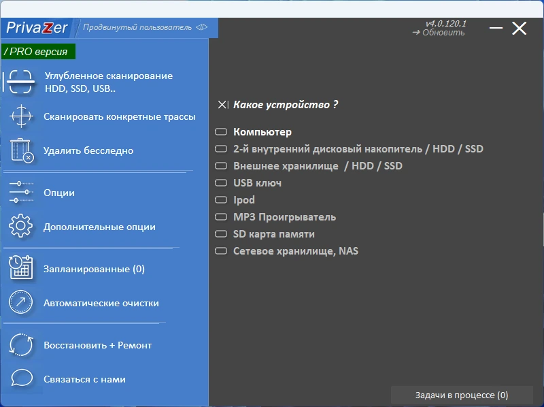
Task: Open the Связаться с нами label
Action: point(84,379)
